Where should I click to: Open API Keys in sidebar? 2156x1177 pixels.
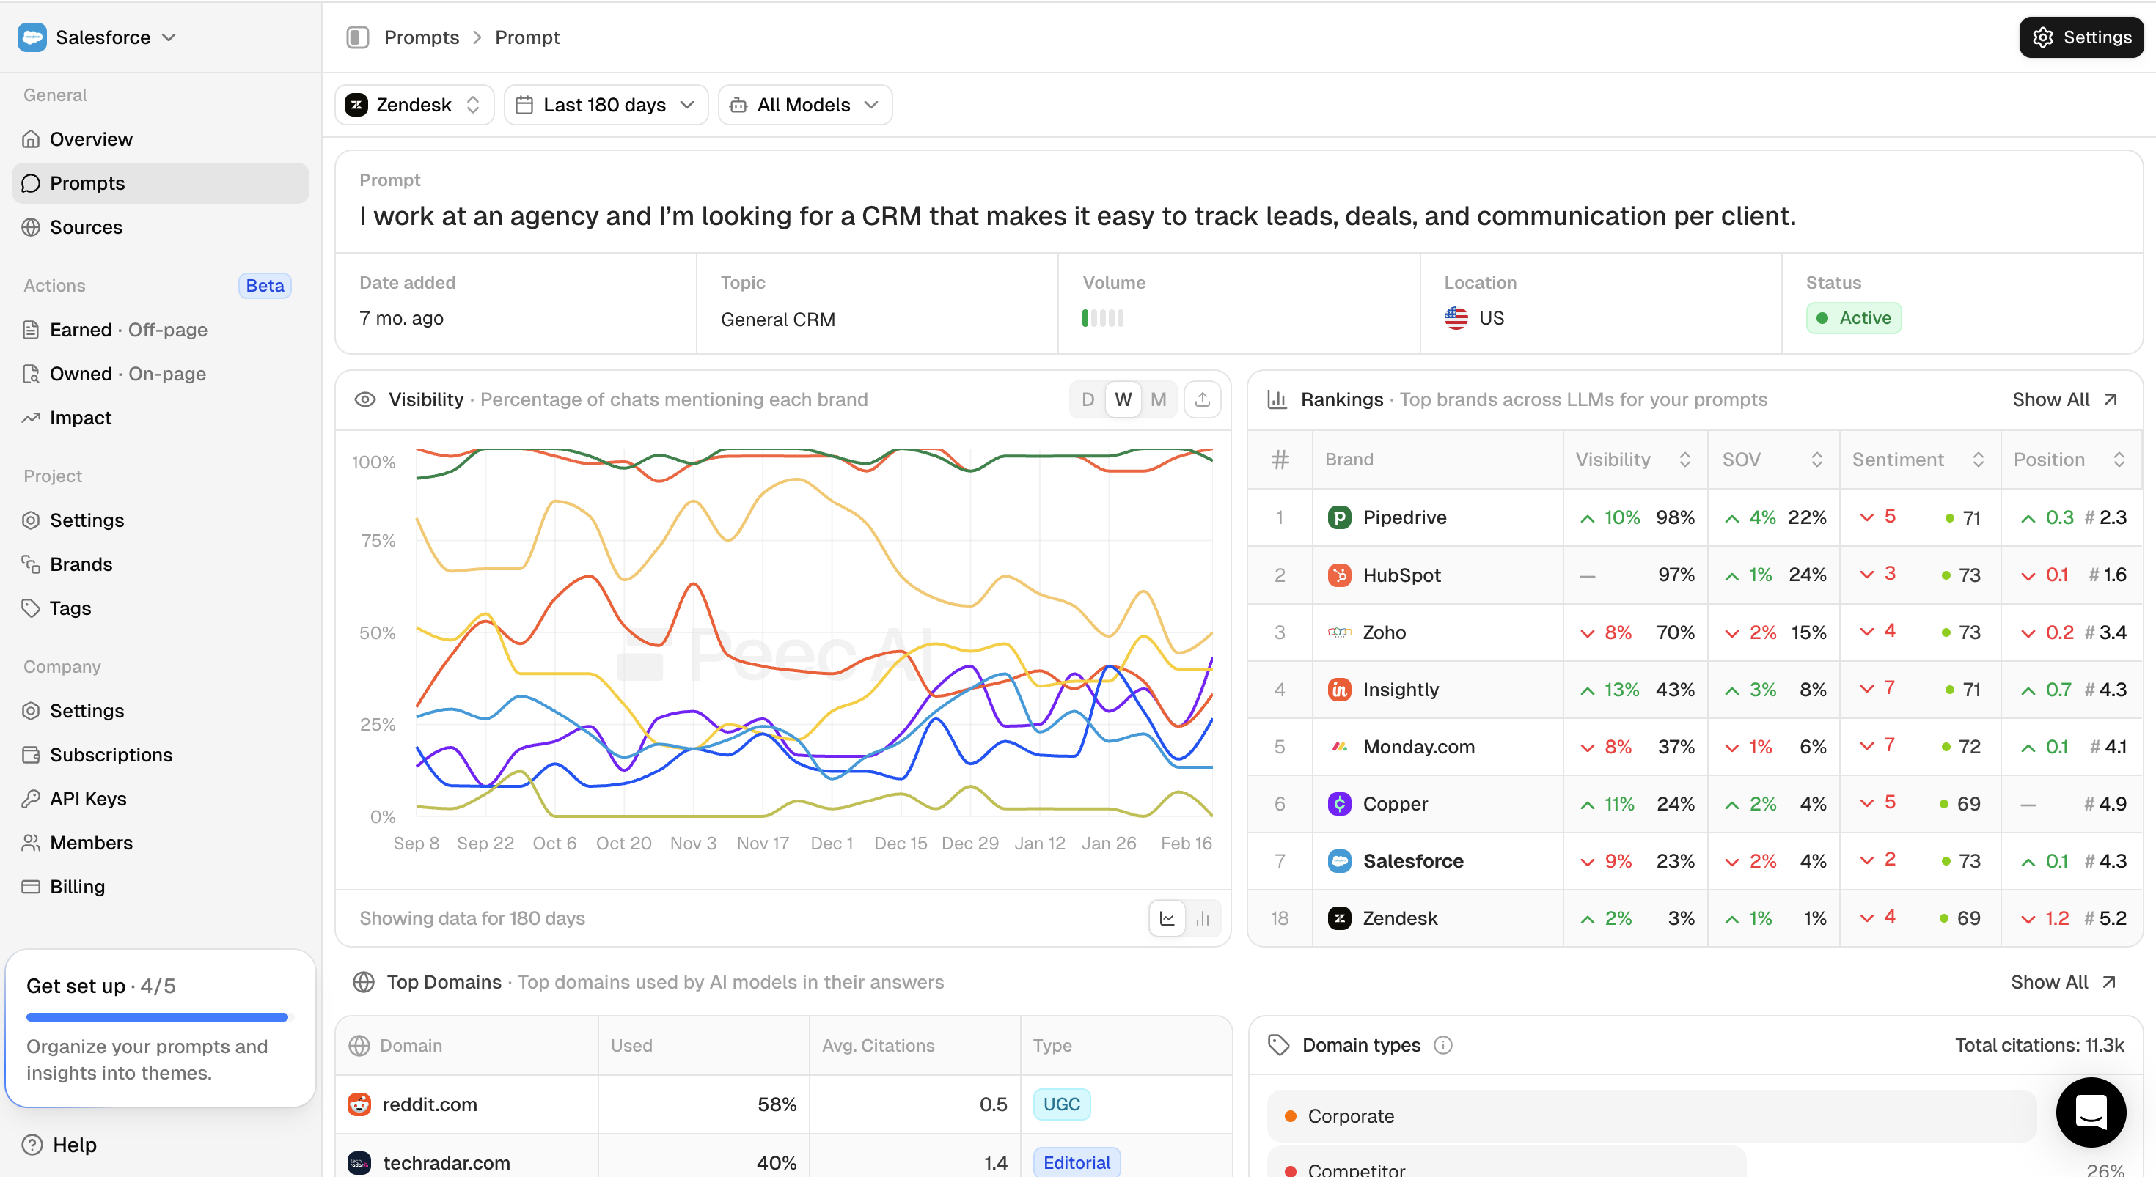point(88,798)
